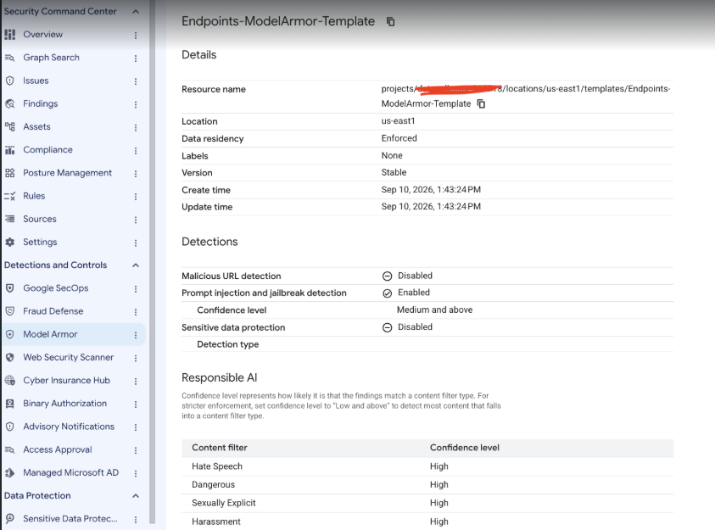Click the Assets icon

click(x=9, y=126)
